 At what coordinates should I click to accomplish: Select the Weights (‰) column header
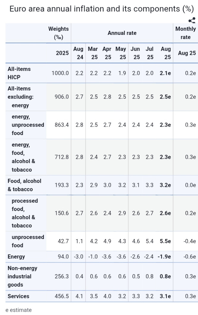(x=59, y=33)
